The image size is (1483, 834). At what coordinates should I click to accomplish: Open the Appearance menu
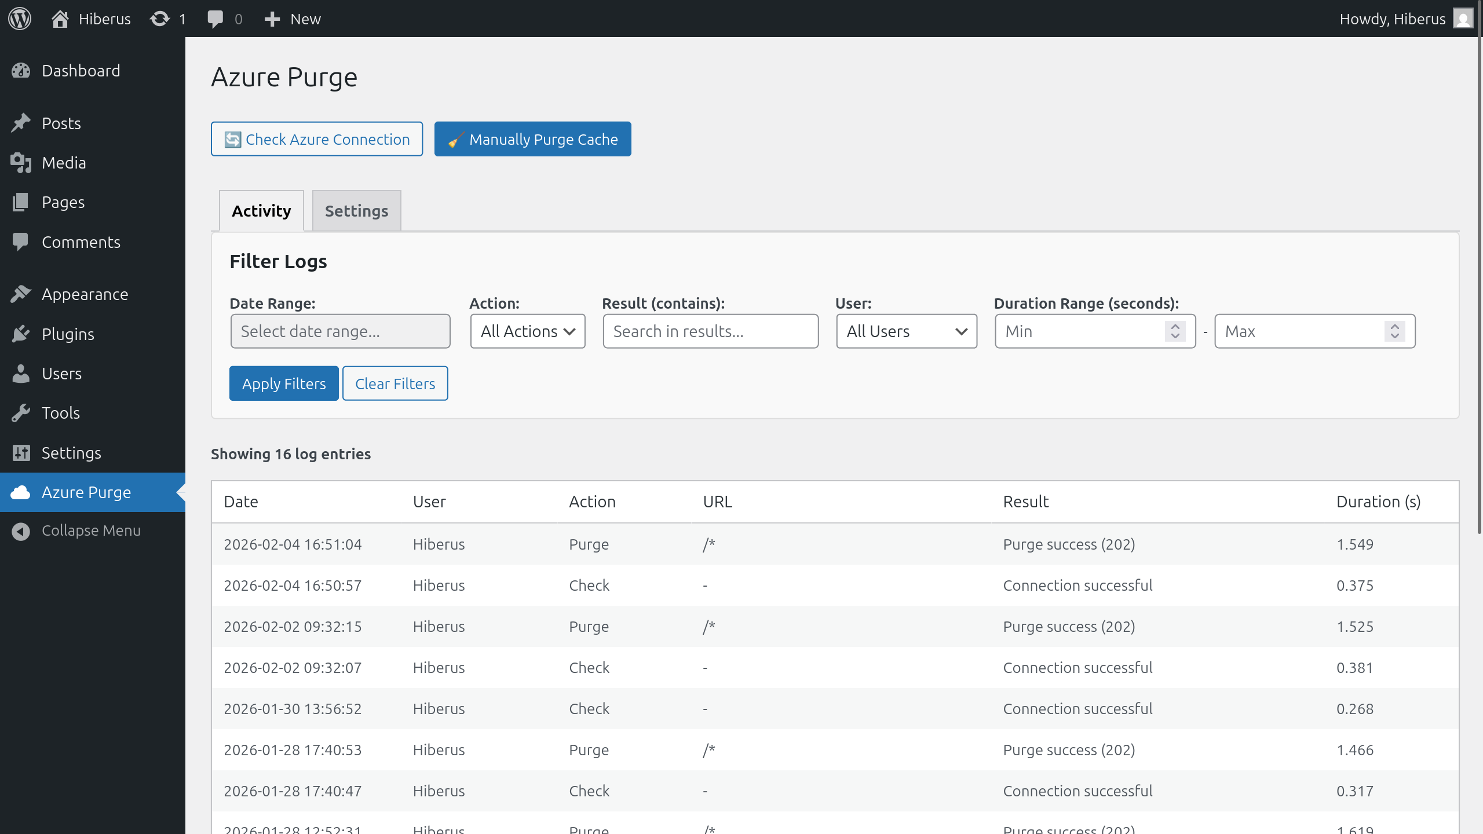pyautogui.click(x=85, y=294)
